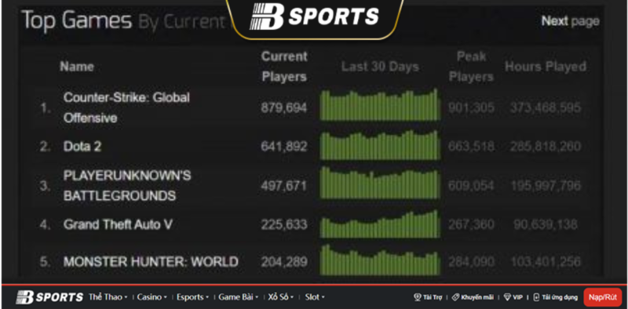This screenshot has height=309, width=628.
Task: Click the red Nạp/Rút button
Action: [x=602, y=297]
